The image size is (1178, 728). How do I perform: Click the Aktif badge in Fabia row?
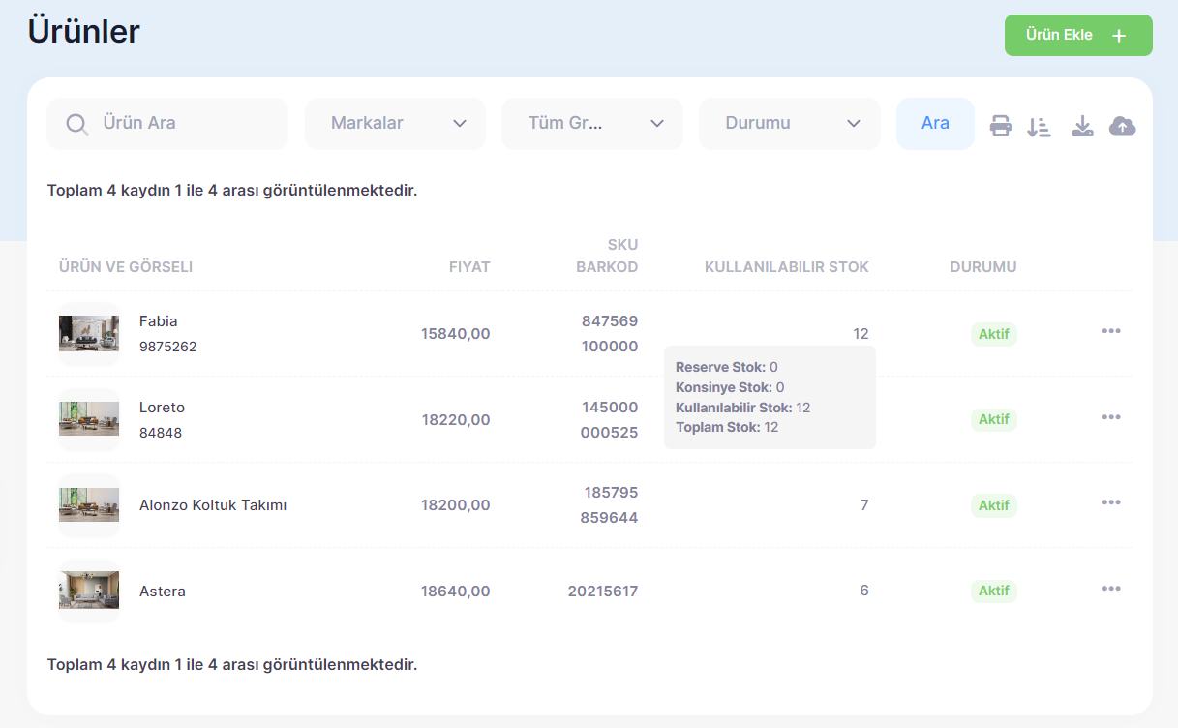pyautogui.click(x=994, y=334)
